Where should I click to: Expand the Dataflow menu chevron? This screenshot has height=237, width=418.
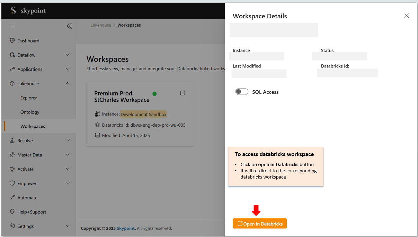(68, 55)
